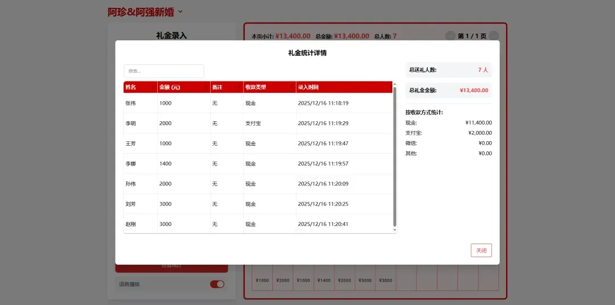Select the 李明 name cell
The width and height of the screenshot is (615, 305).
coord(141,123)
